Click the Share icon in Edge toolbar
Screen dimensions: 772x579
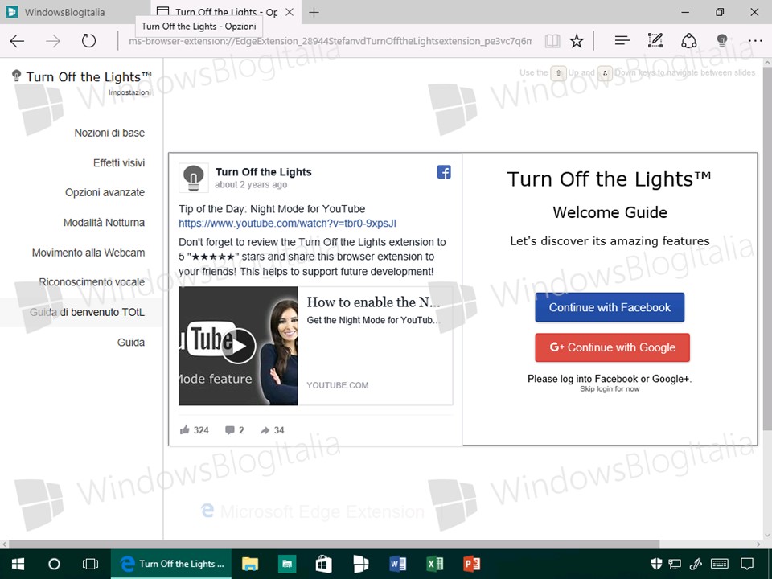pyautogui.click(x=689, y=40)
